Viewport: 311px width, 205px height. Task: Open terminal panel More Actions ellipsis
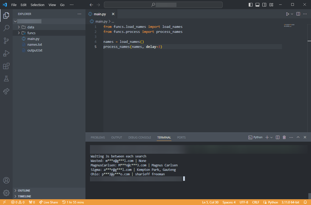pos(291,137)
